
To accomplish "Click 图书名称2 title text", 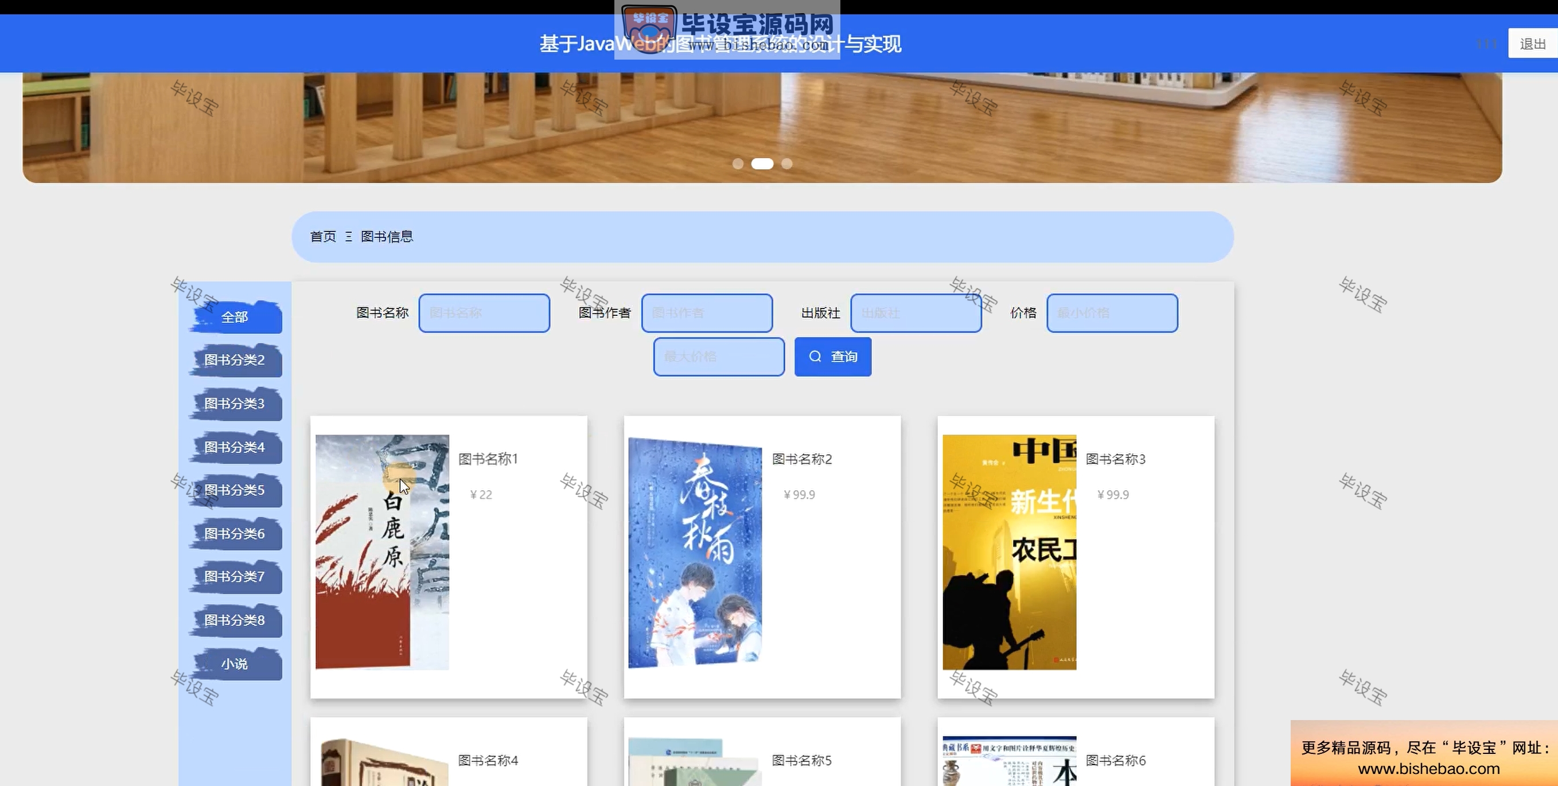I will (x=802, y=459).
